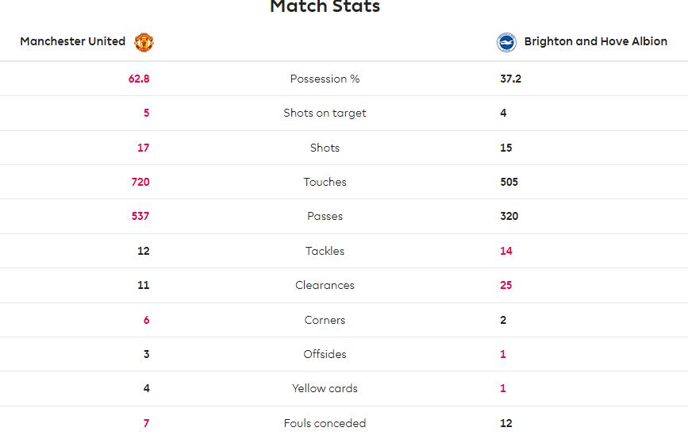The width and height of the screenshot is (688, 439).
Task: Click Manchester United's 62.8 possession value
Action: [x=139, y=79]
